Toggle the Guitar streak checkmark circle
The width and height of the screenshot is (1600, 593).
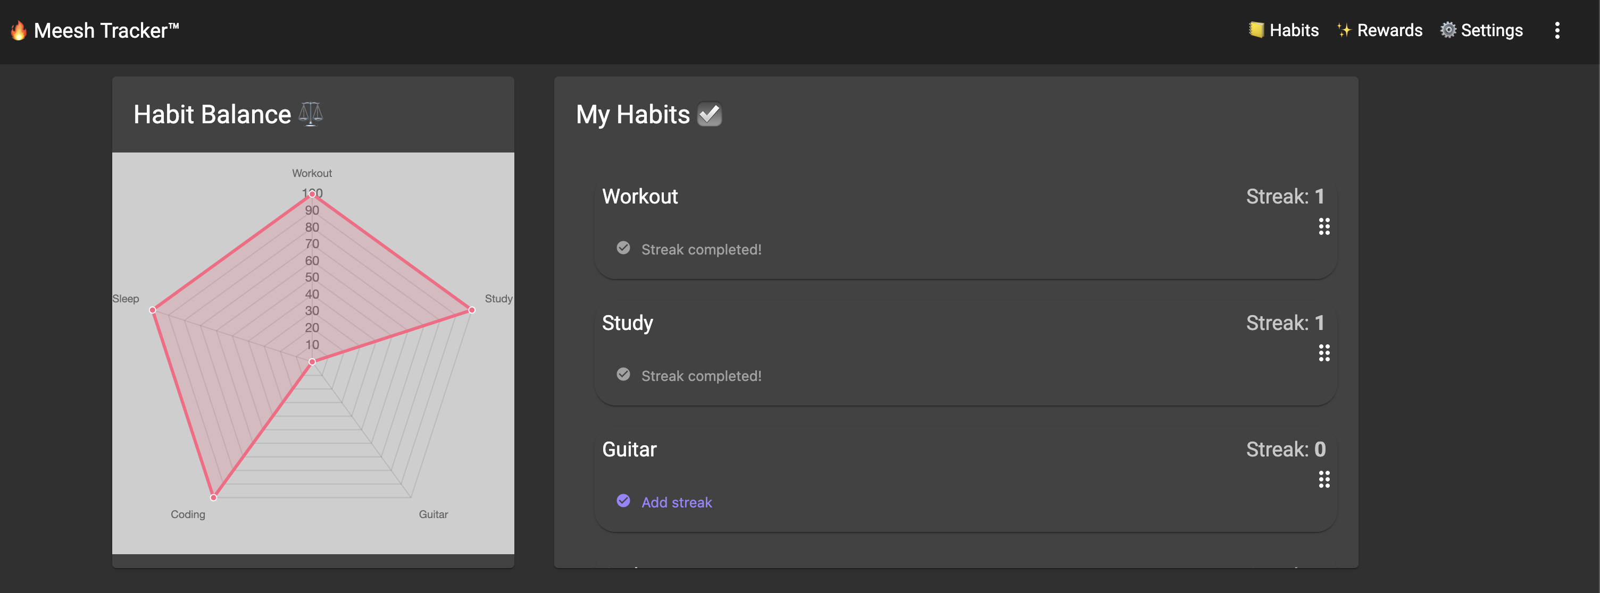[623, 501]
